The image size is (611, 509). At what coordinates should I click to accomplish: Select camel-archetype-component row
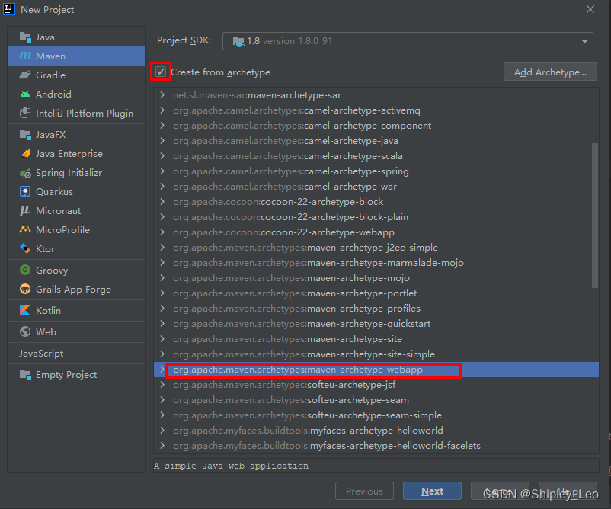coord(376,126)
